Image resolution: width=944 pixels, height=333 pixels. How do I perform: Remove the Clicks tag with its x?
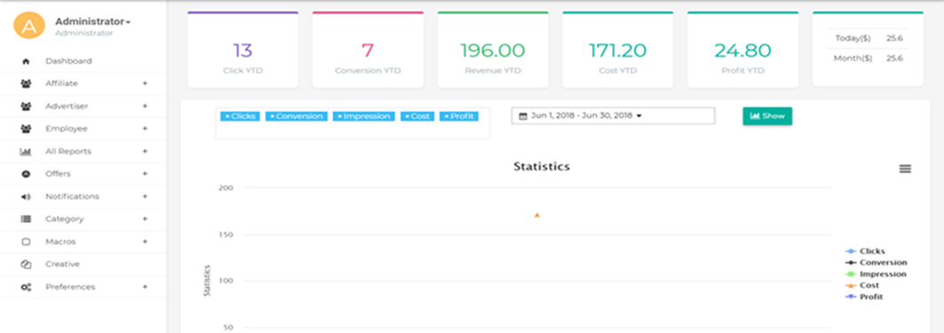(x=227, y=116)
